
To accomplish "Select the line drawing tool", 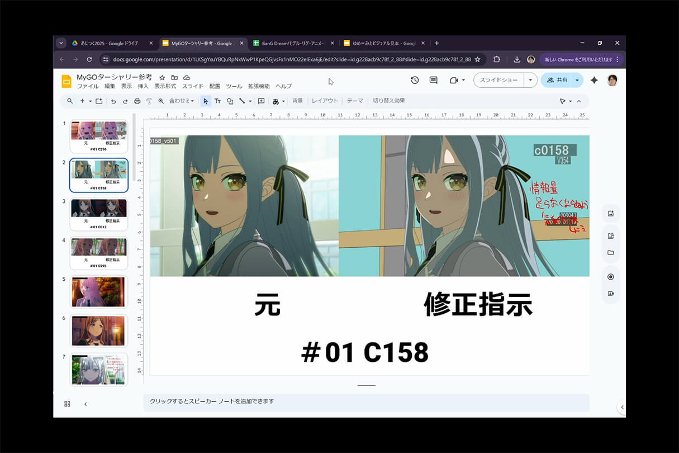I will 241,101.
